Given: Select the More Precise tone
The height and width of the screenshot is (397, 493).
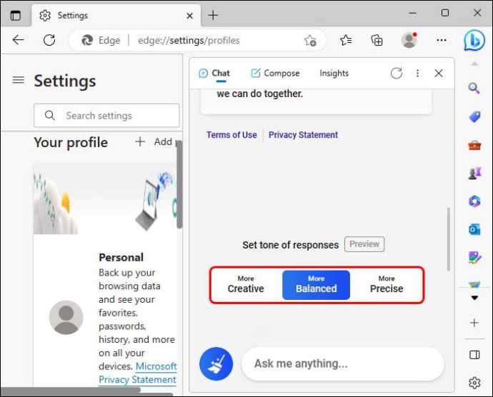Looking at the screenshot, I should (x=387, y=285).
